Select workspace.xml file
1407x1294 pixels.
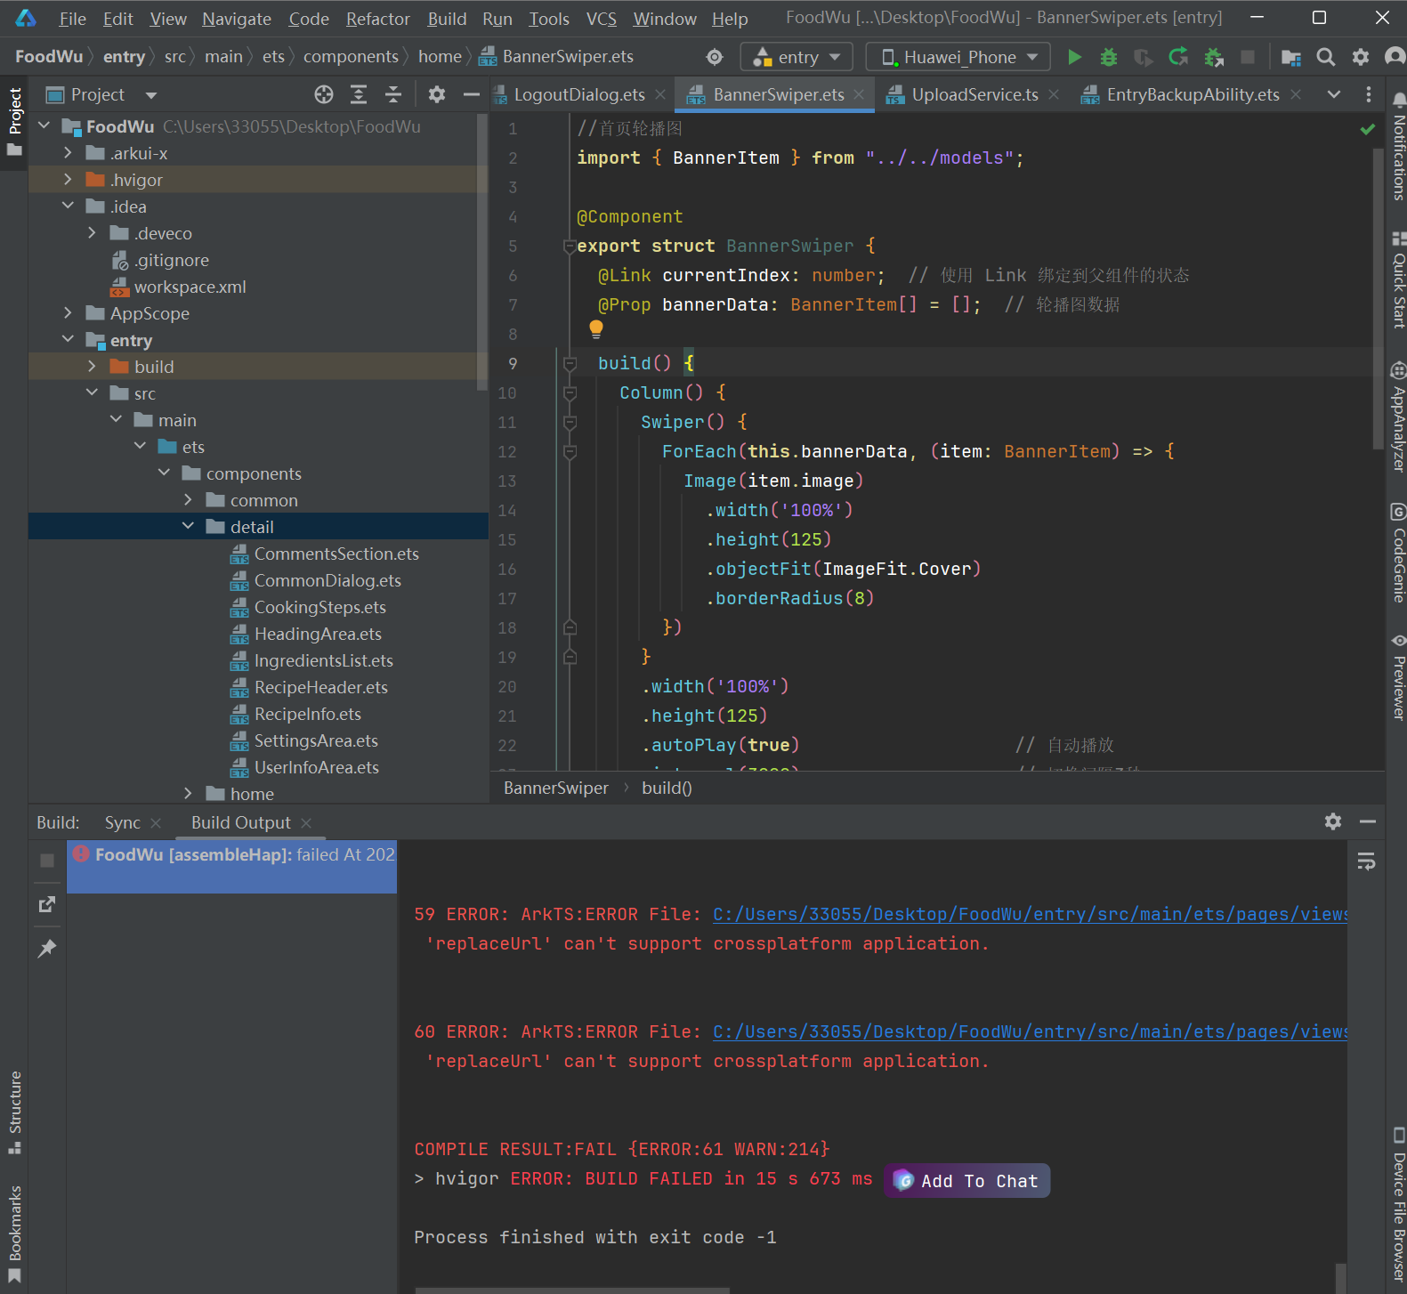pos(190,287)
